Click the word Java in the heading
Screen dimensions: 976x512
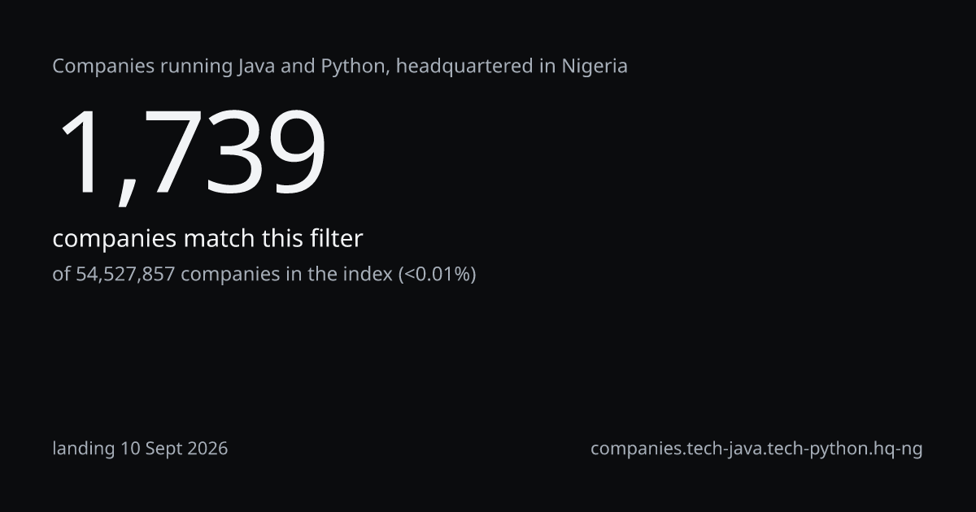(x=255, y=67)
